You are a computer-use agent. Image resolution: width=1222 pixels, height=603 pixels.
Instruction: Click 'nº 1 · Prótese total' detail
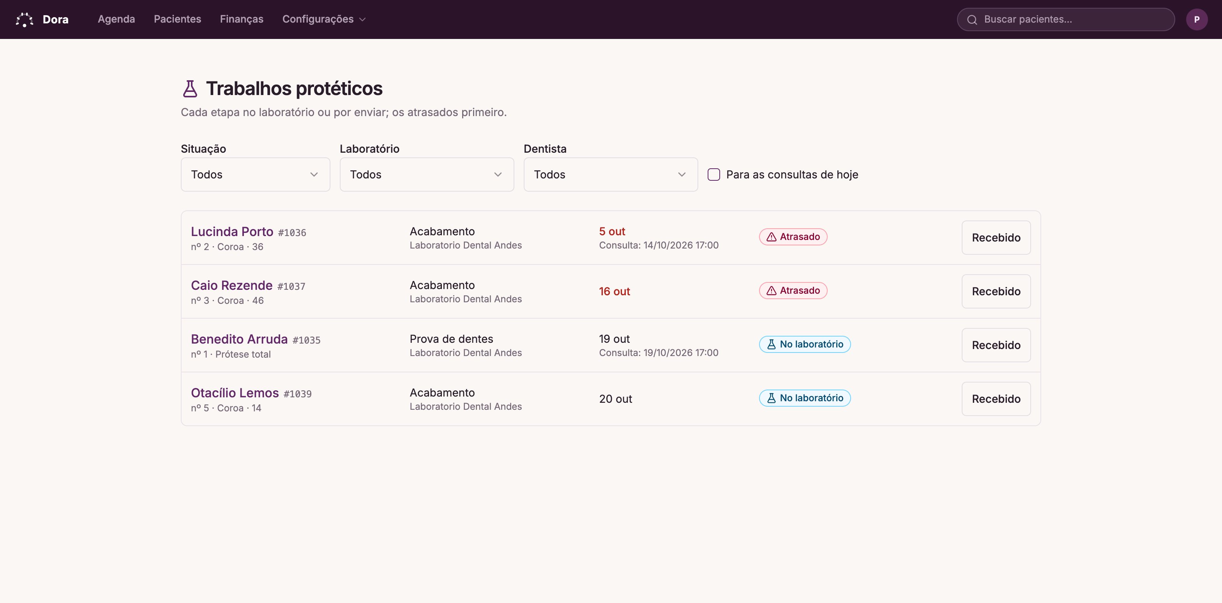(x=231, y=354)
